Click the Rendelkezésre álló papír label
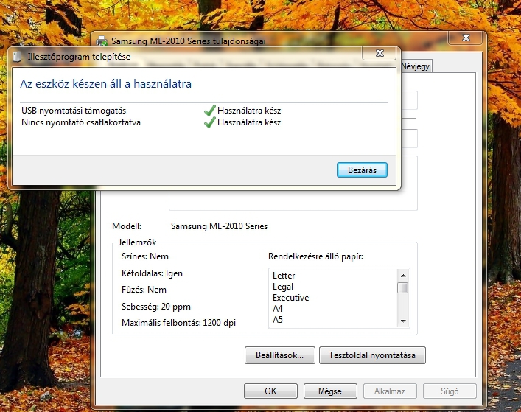 click(315, 256)
